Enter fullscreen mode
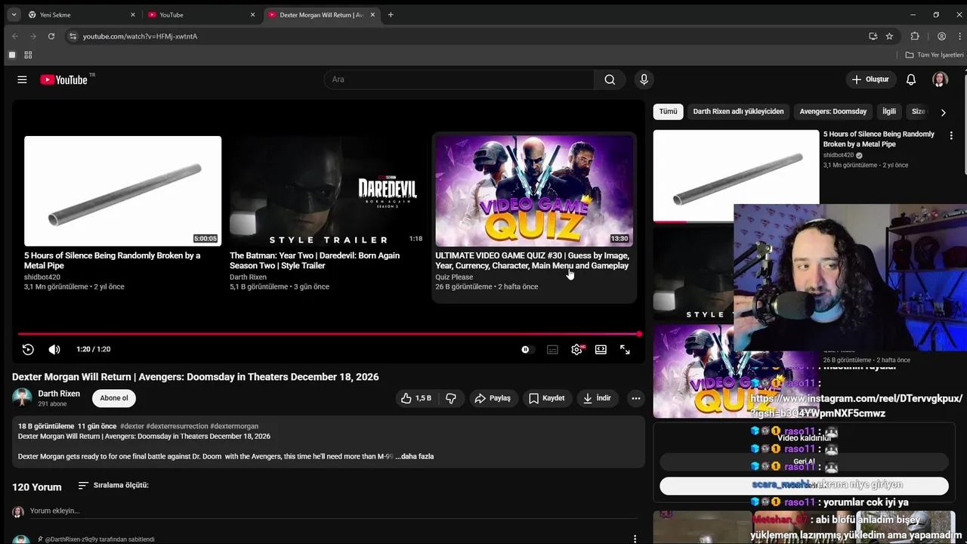Image resolution: width=967 pixels, height=544 pixels. point(625,349)
